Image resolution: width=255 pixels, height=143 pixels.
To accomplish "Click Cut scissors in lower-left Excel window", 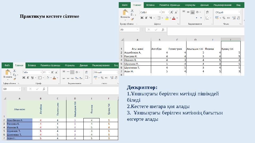I will [x=14, y=71].
